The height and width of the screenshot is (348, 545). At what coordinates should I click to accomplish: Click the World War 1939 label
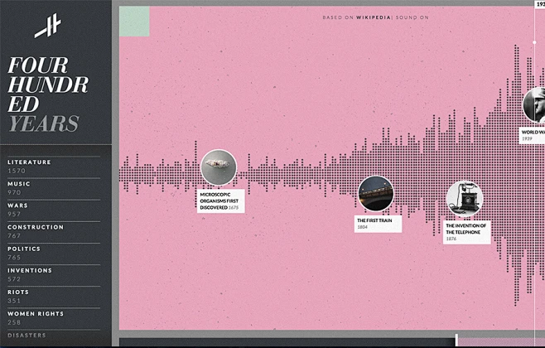(x=532, y=135)
